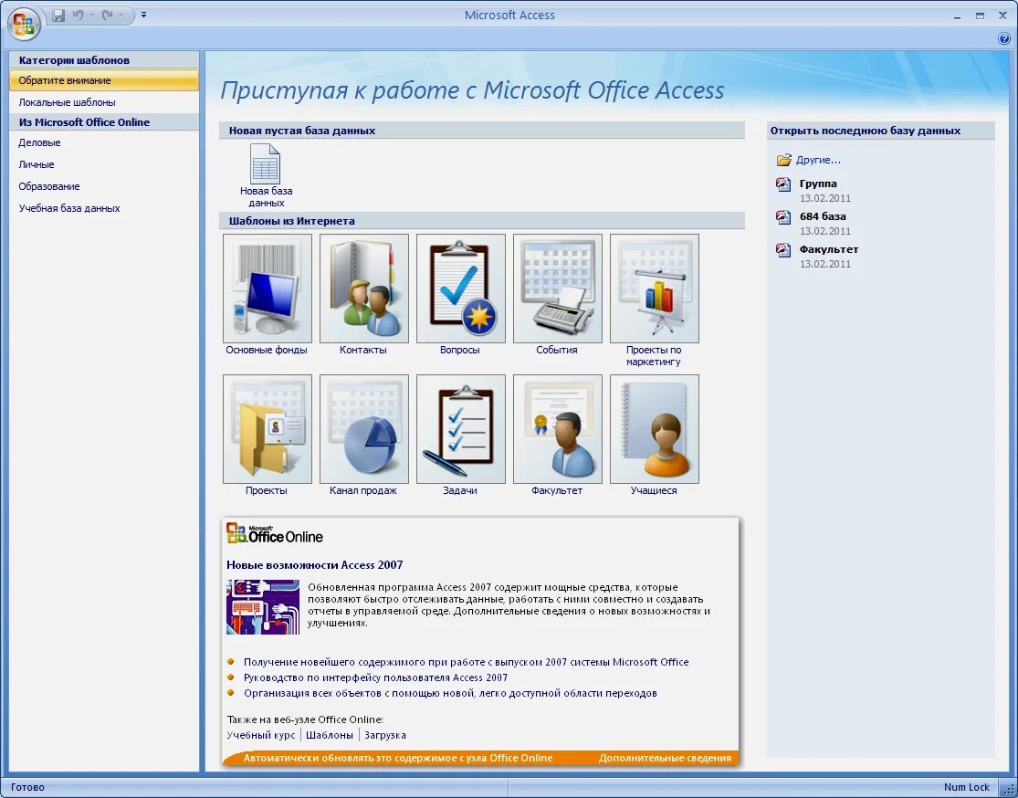Click the Access file icon beside 684 база
Viewport: 1018px width, 798px height.
783,217
